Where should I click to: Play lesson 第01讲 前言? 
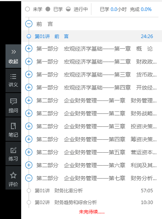[52, 36]
